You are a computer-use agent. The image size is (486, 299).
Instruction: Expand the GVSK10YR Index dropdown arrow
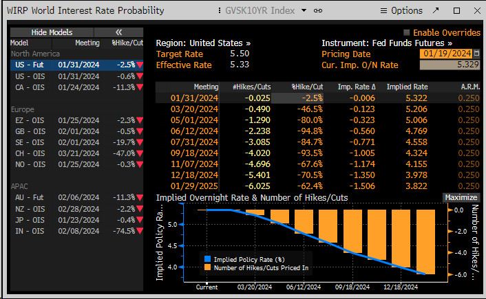click(304, 10)
